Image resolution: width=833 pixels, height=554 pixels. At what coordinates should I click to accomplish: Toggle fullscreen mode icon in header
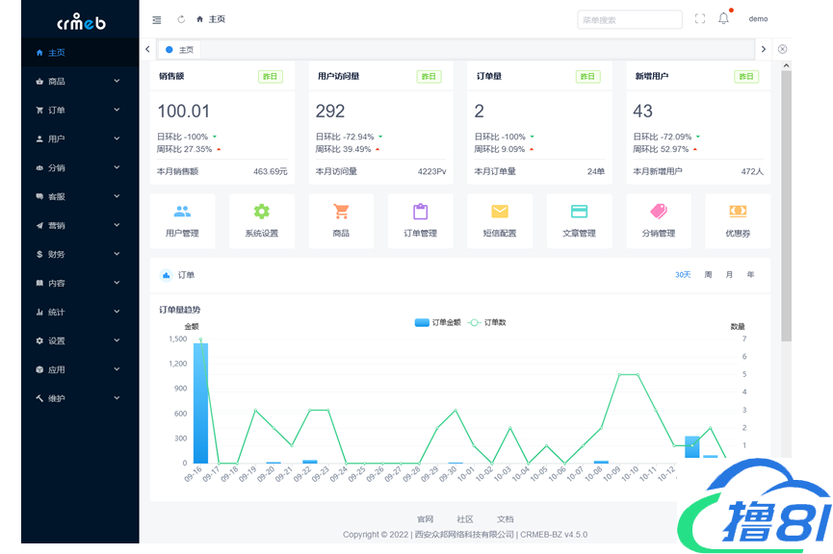pos(700,19)
